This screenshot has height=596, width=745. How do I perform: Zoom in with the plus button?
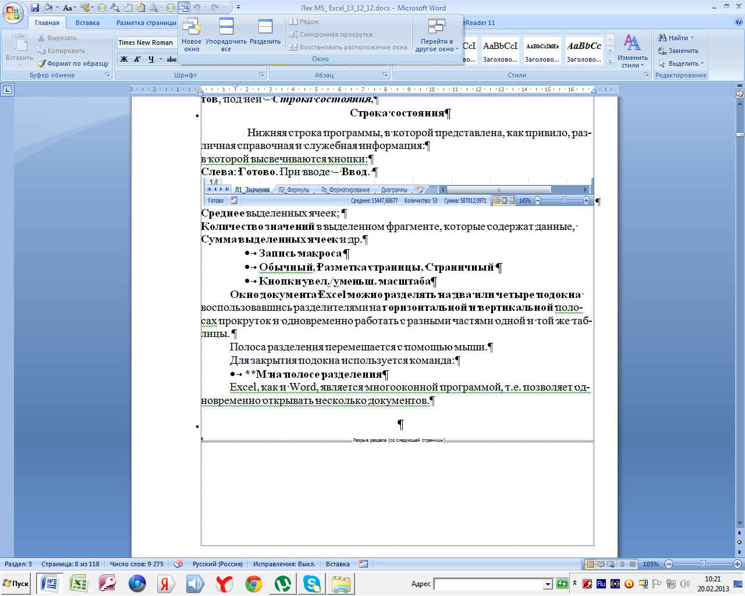(x=737, y=564)
